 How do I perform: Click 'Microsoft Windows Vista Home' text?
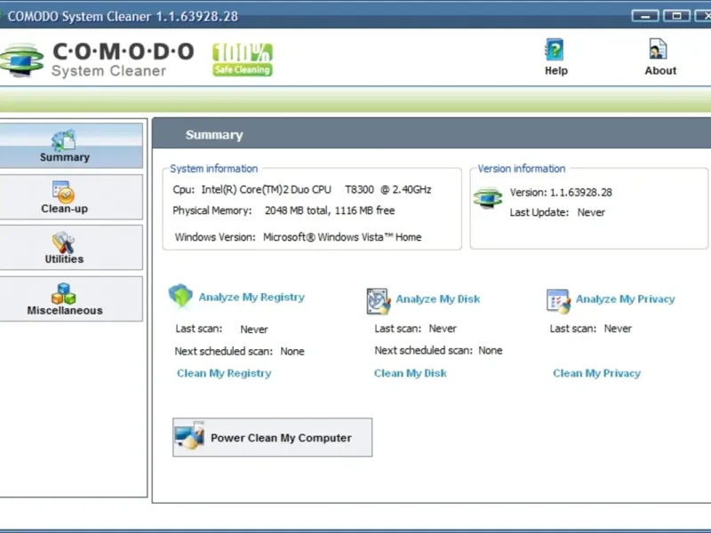pyautogui.click(x=342, y=237)
